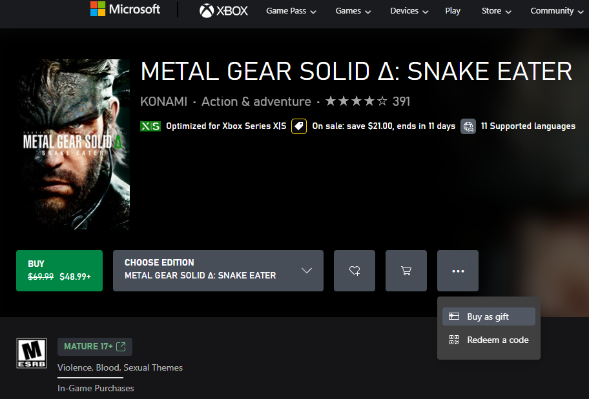This screenshot has width=589, height=399.
Task: Click the 11 Supported languages text
Action: point(528,126)
